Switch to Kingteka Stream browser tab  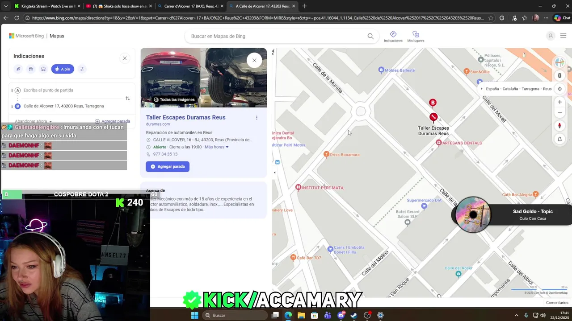tap(46, 6)
